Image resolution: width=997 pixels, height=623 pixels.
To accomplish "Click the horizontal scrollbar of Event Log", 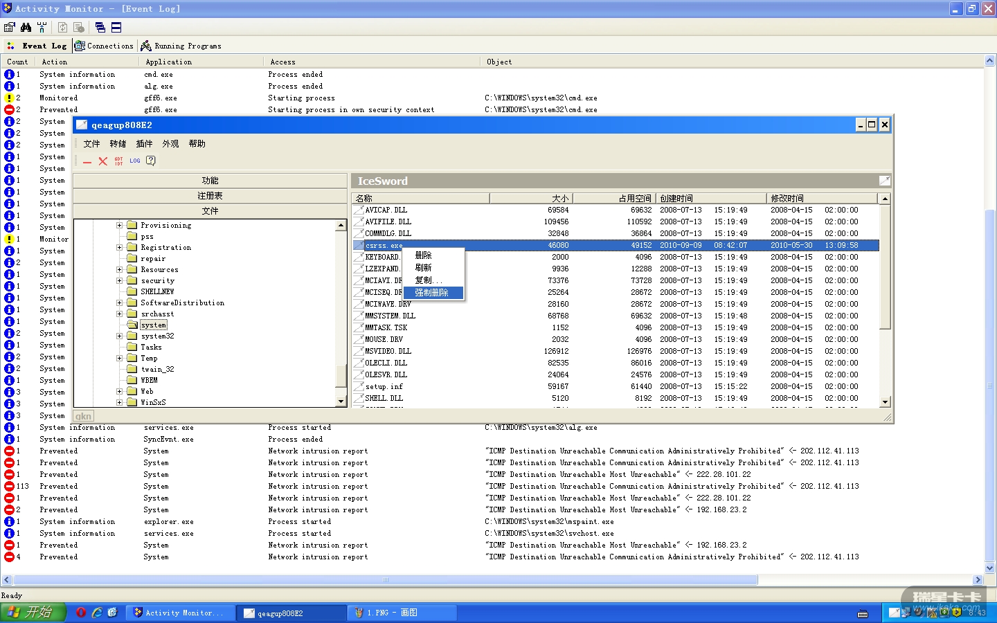I will [x=385, y=580].
